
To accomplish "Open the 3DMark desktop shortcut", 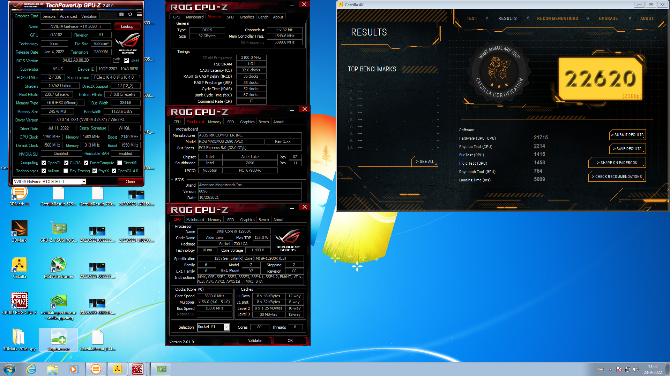I will coord(20,232).
